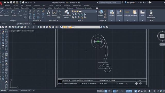Image resolution: width=165 pixels, height=93 pixels.
Task: Expand the Capas panel
Action: tap(80, 20)
